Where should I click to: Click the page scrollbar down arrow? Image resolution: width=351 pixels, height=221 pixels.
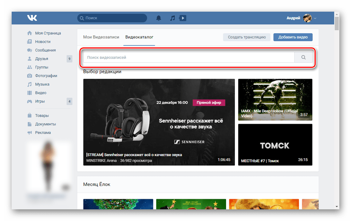point(337,206)
